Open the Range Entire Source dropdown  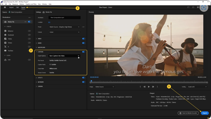pos(105,87)
